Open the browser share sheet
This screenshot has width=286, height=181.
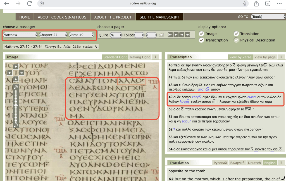(x=256, y=3)
